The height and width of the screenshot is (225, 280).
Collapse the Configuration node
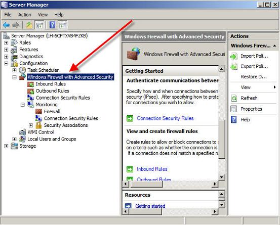(x=6, y=63)
